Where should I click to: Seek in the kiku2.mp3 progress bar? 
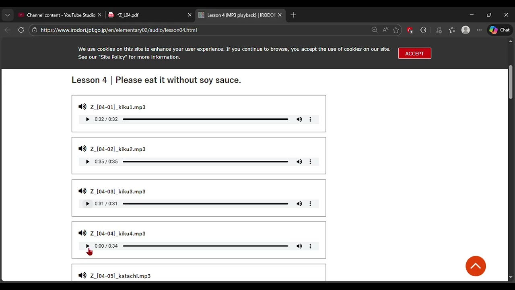click(x=205, y=162)
